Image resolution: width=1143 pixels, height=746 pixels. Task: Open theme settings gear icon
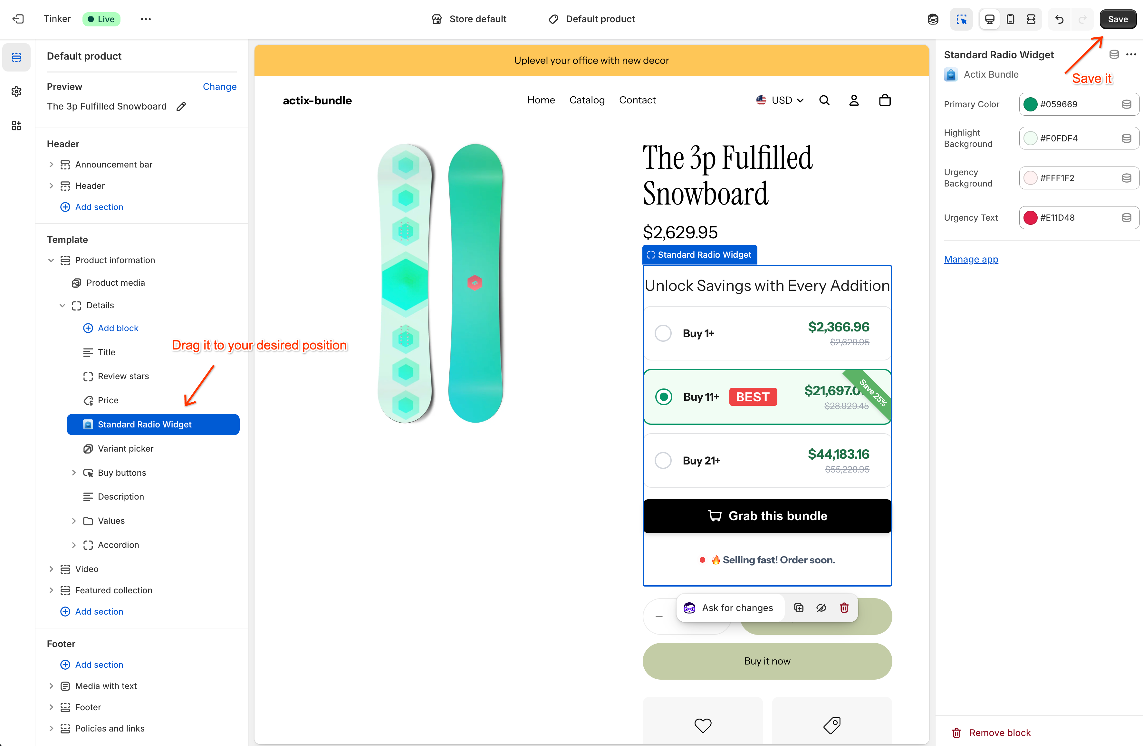[16, 91]
